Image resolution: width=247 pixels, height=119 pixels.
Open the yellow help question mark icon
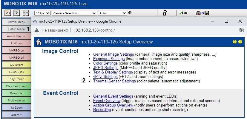pos(235,42)
